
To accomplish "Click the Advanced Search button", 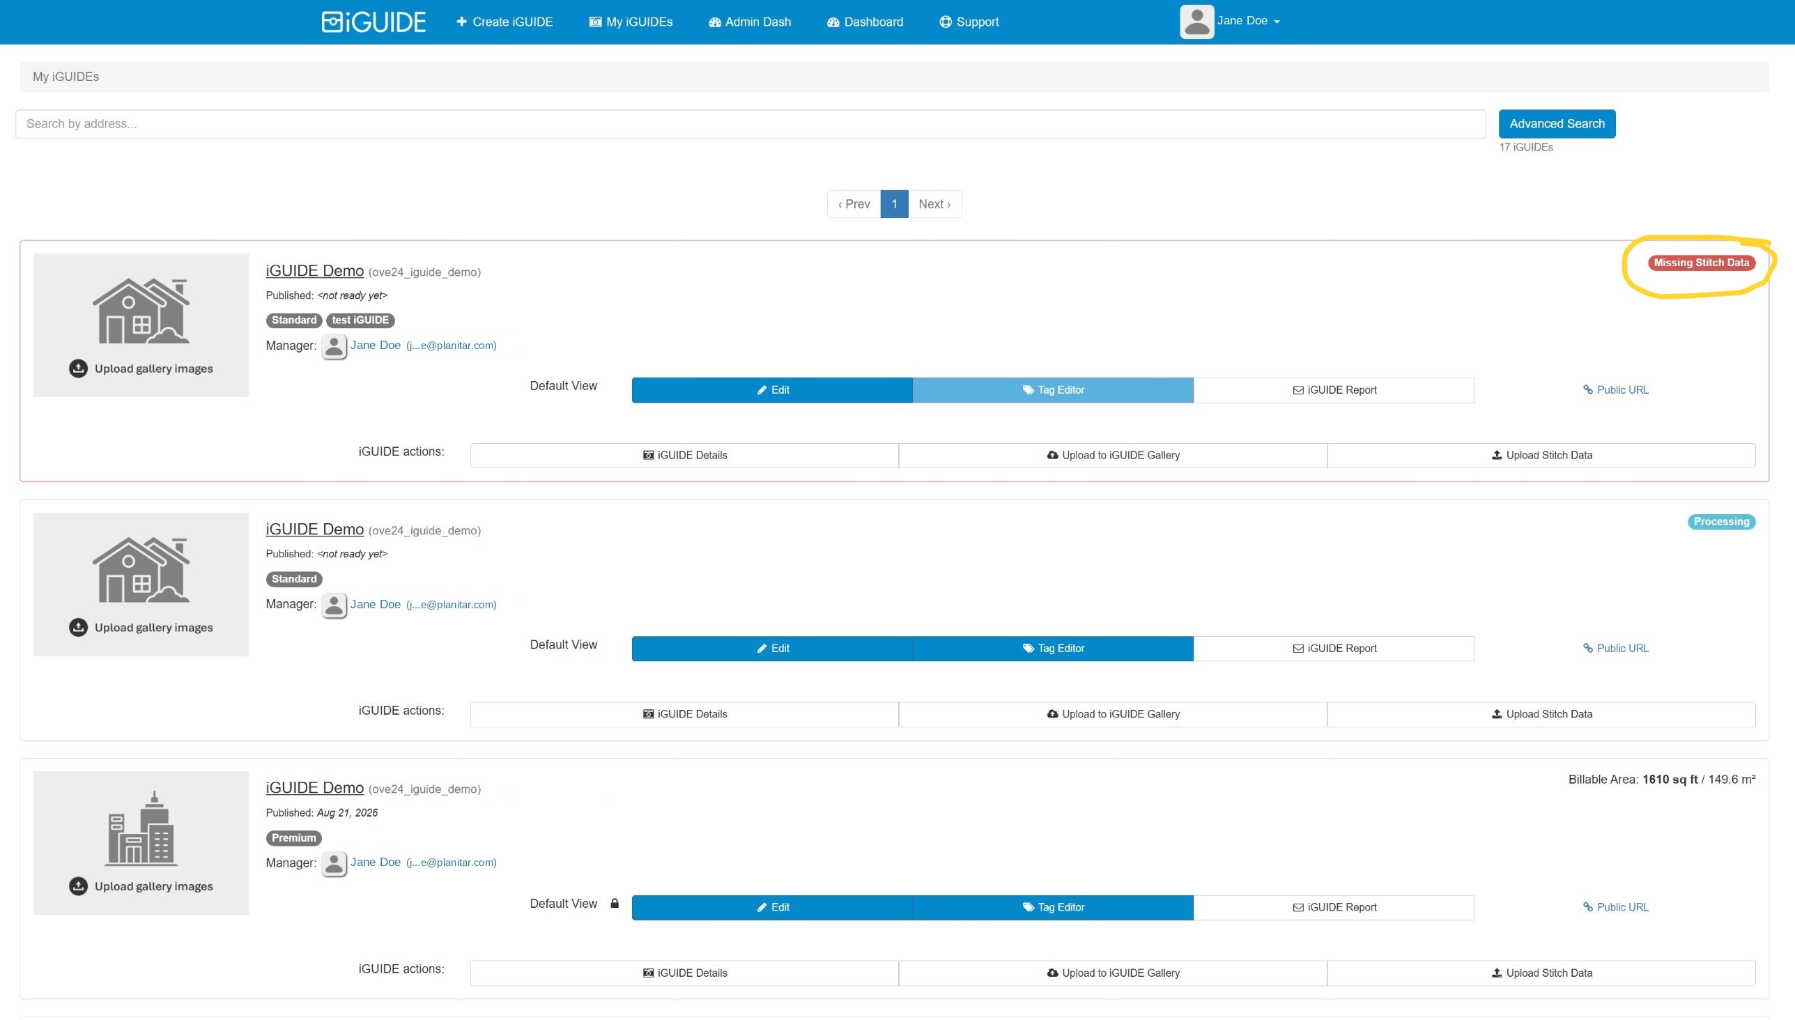I will [1557, 124].
